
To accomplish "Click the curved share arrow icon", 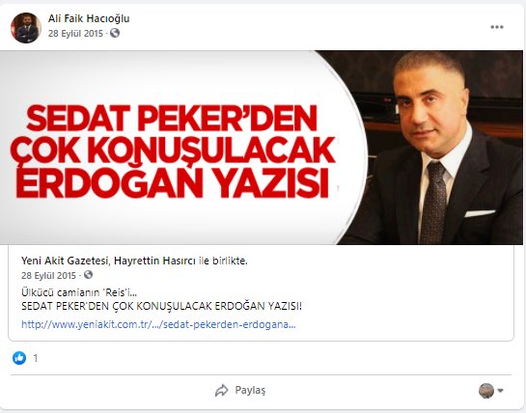I will point(221,391).
